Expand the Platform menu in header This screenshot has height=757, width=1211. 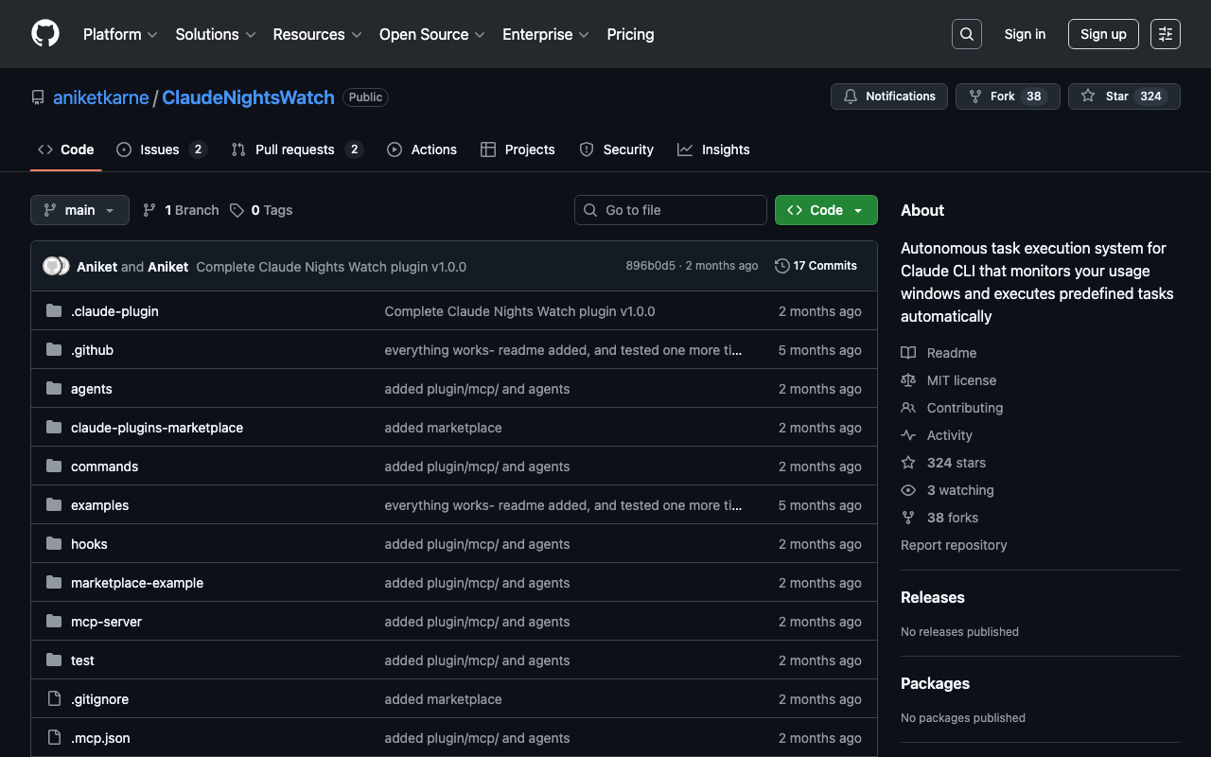120,34
